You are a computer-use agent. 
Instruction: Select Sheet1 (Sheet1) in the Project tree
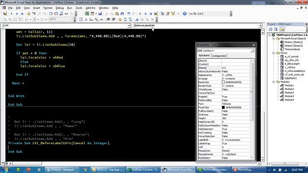click(x=294, y=42)
